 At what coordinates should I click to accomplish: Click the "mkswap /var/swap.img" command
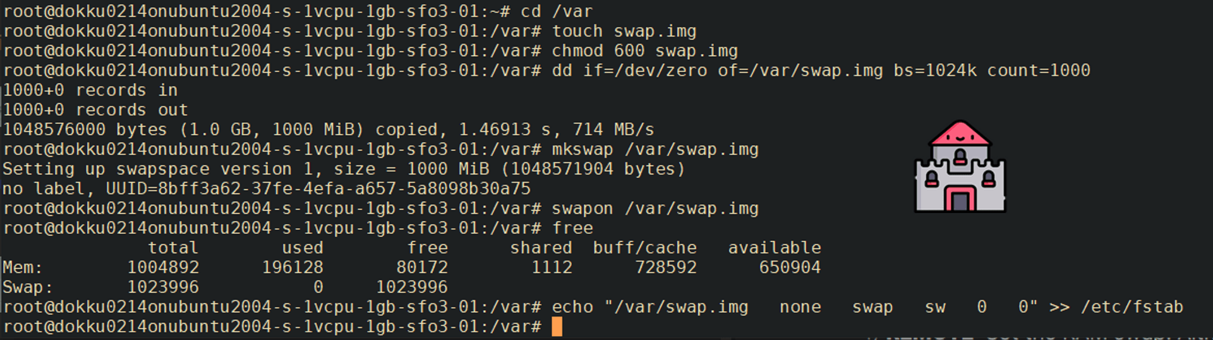click(x=655, y=149)
